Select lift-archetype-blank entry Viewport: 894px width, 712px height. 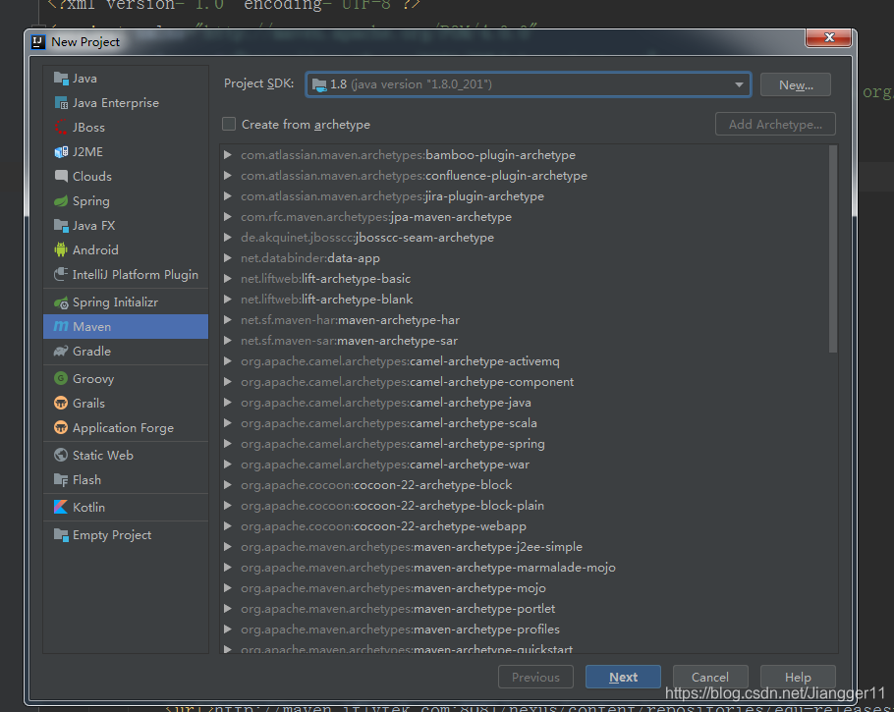tap(327, 300)
